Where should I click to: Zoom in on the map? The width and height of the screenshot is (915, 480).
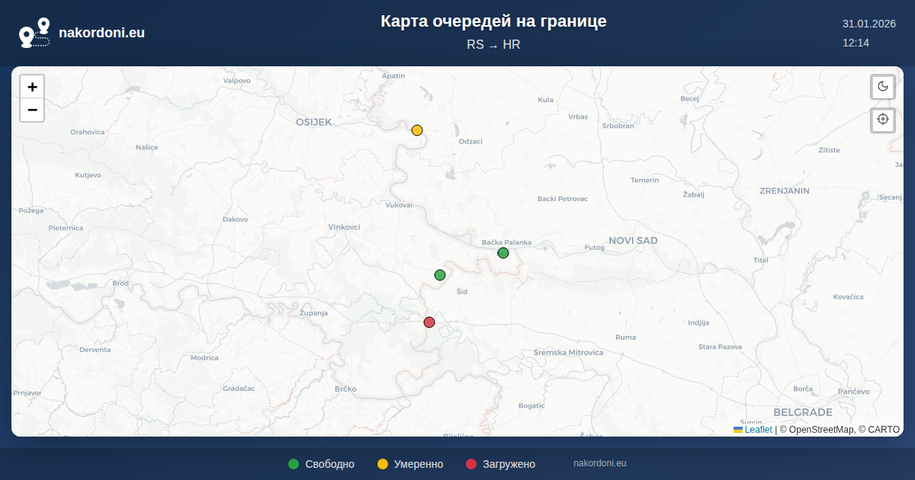(32, 87)
